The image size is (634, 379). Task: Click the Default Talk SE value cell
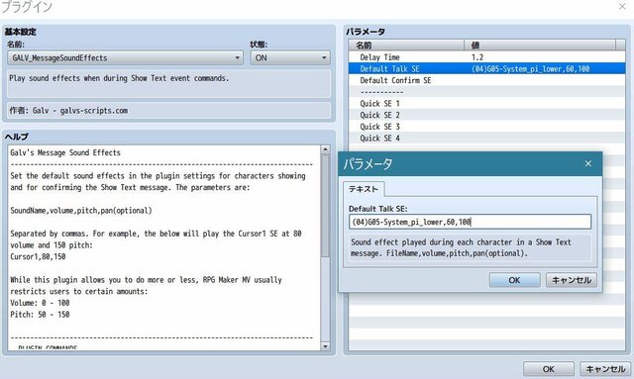click(530, 68)
